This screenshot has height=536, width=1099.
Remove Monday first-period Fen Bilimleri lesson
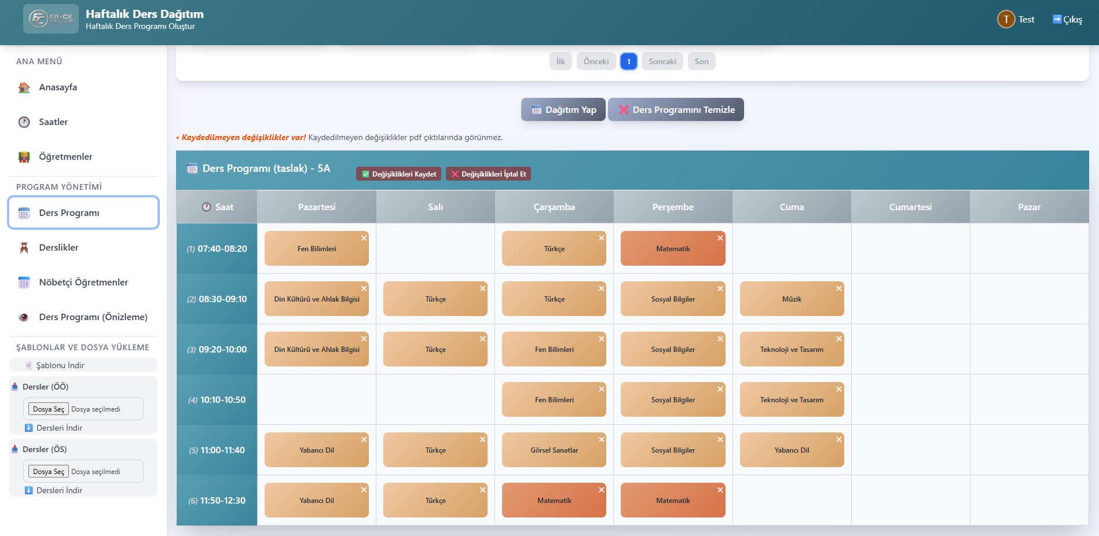pos(364,238)
